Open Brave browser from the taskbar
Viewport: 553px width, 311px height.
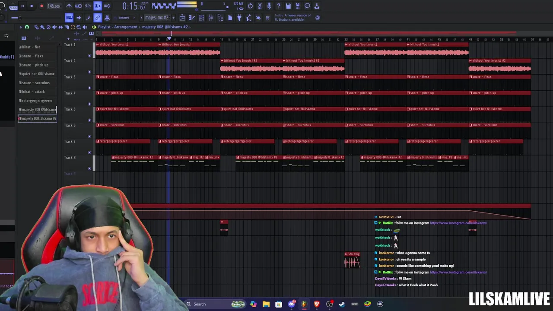coord(317,304)
